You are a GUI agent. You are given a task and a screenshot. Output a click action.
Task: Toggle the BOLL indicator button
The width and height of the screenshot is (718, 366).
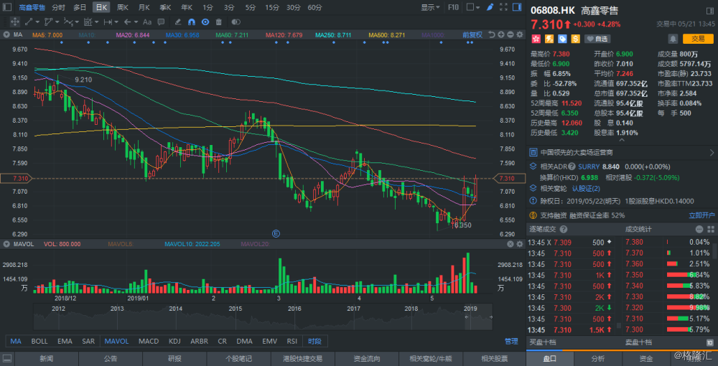pos(39,342)
